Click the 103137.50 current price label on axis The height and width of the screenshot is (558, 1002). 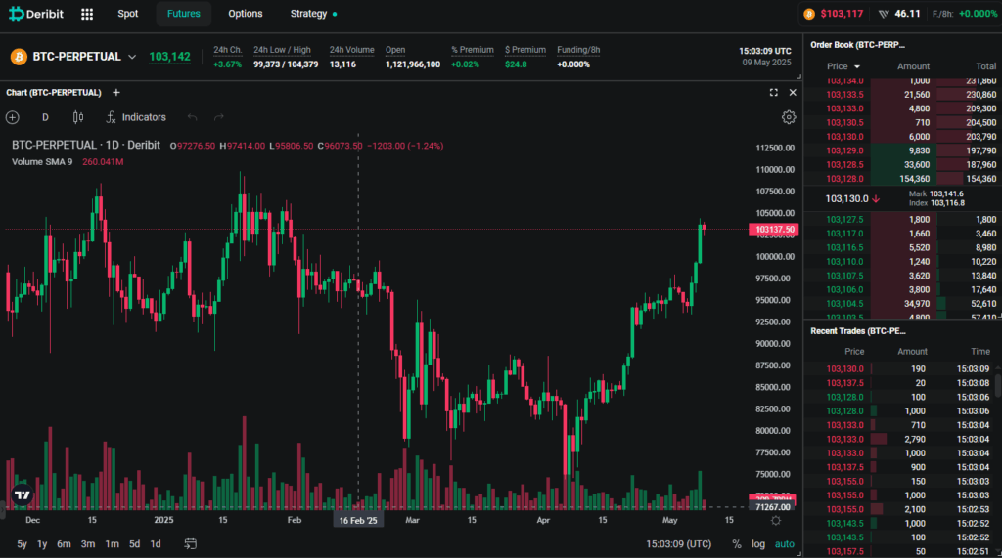774,230
